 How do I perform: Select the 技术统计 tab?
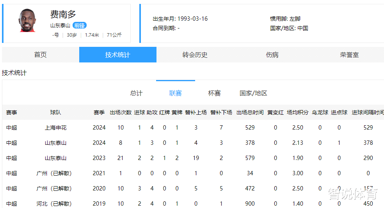coord(118,55)
